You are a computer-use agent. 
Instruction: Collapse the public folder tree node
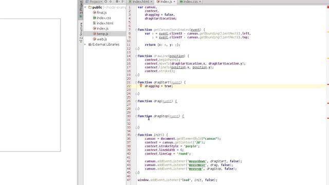pyautogui.click(x=85, y=7)
